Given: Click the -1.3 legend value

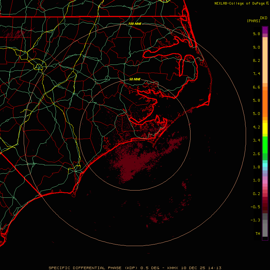Looking at the screenshot, I should click(x=255, y=220).
